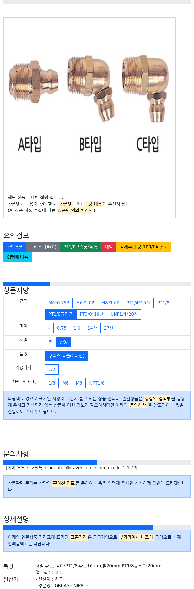194x589 pixels.
Task: Select the M6*0.75P size option
Action: tap(59, 303)
